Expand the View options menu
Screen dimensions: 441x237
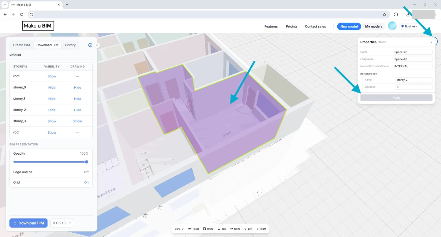tap(179, 229)
